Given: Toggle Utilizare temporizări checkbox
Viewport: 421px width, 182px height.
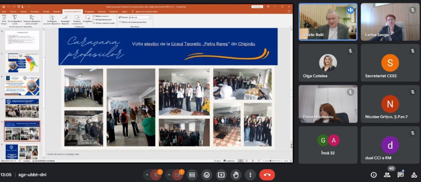Looking at the screenshot, I should click(x=103, y=19).
